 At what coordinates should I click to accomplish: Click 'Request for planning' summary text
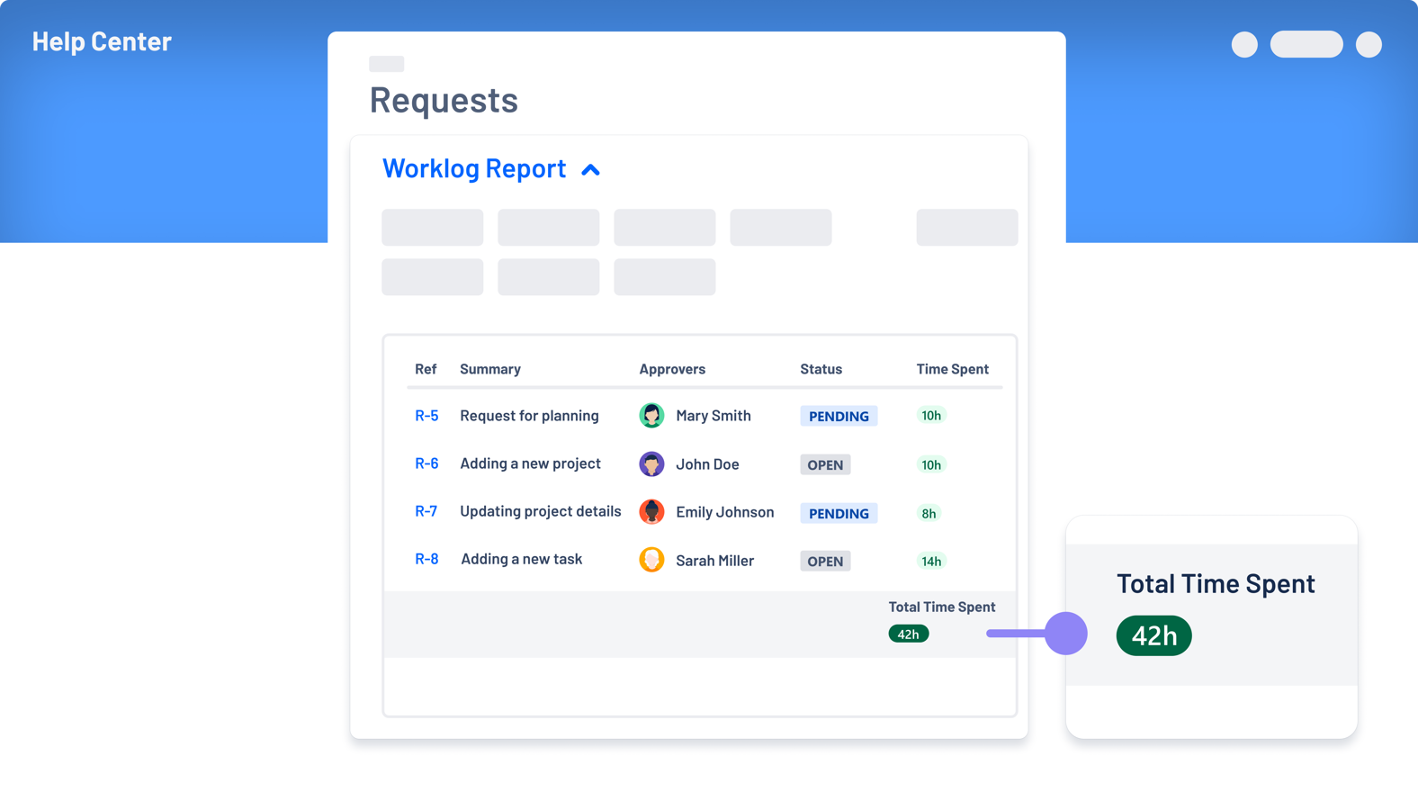click(529, 416)
